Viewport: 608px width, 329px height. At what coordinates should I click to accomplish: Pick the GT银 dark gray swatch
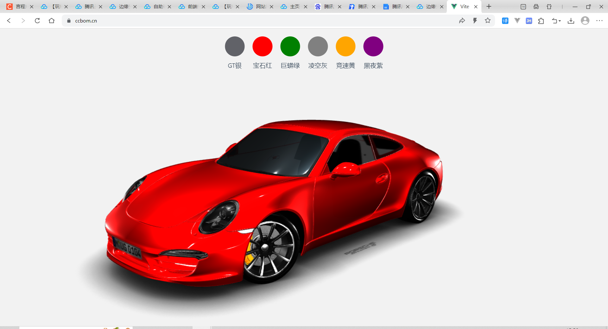pyautogui.click(x=235, y=46)
